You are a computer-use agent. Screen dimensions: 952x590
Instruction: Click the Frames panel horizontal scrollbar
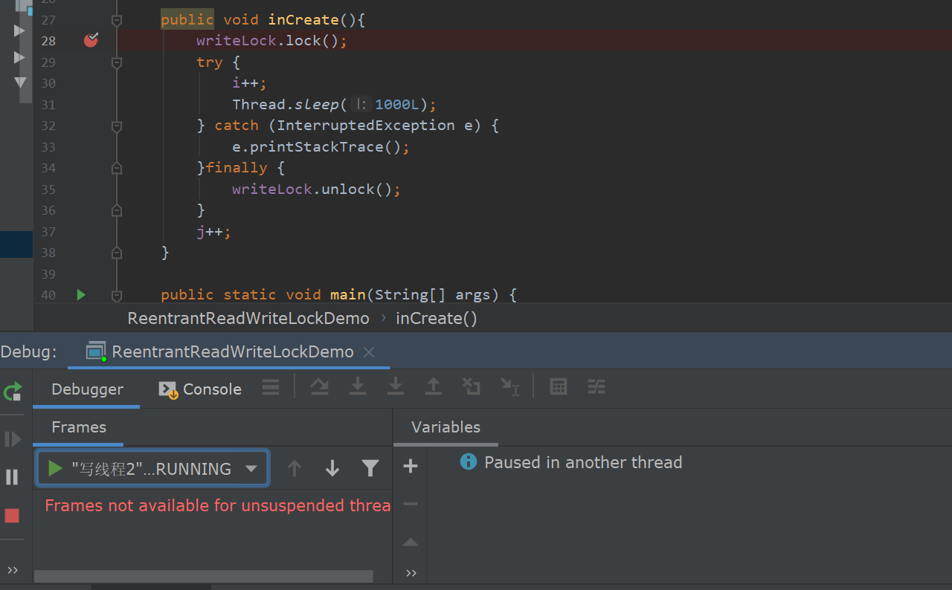tap(203, 576)
